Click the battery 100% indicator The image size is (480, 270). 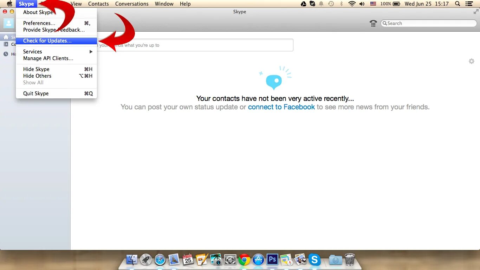[x=390, y=4]
